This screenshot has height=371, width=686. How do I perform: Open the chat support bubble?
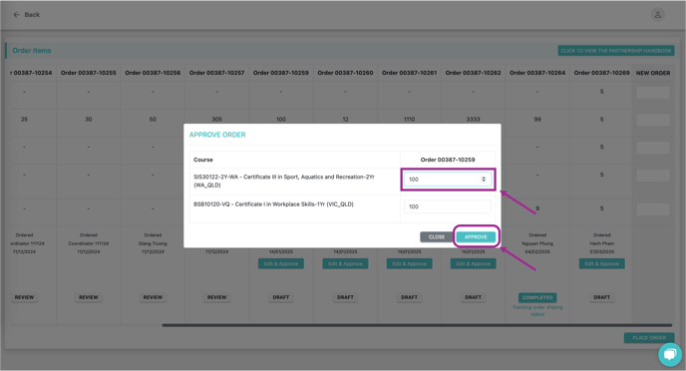coord(669,354)
